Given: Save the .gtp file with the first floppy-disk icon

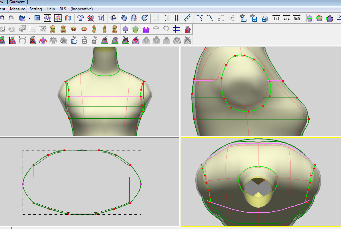Looking at the screenshot, I should click(x=254, y=18).
